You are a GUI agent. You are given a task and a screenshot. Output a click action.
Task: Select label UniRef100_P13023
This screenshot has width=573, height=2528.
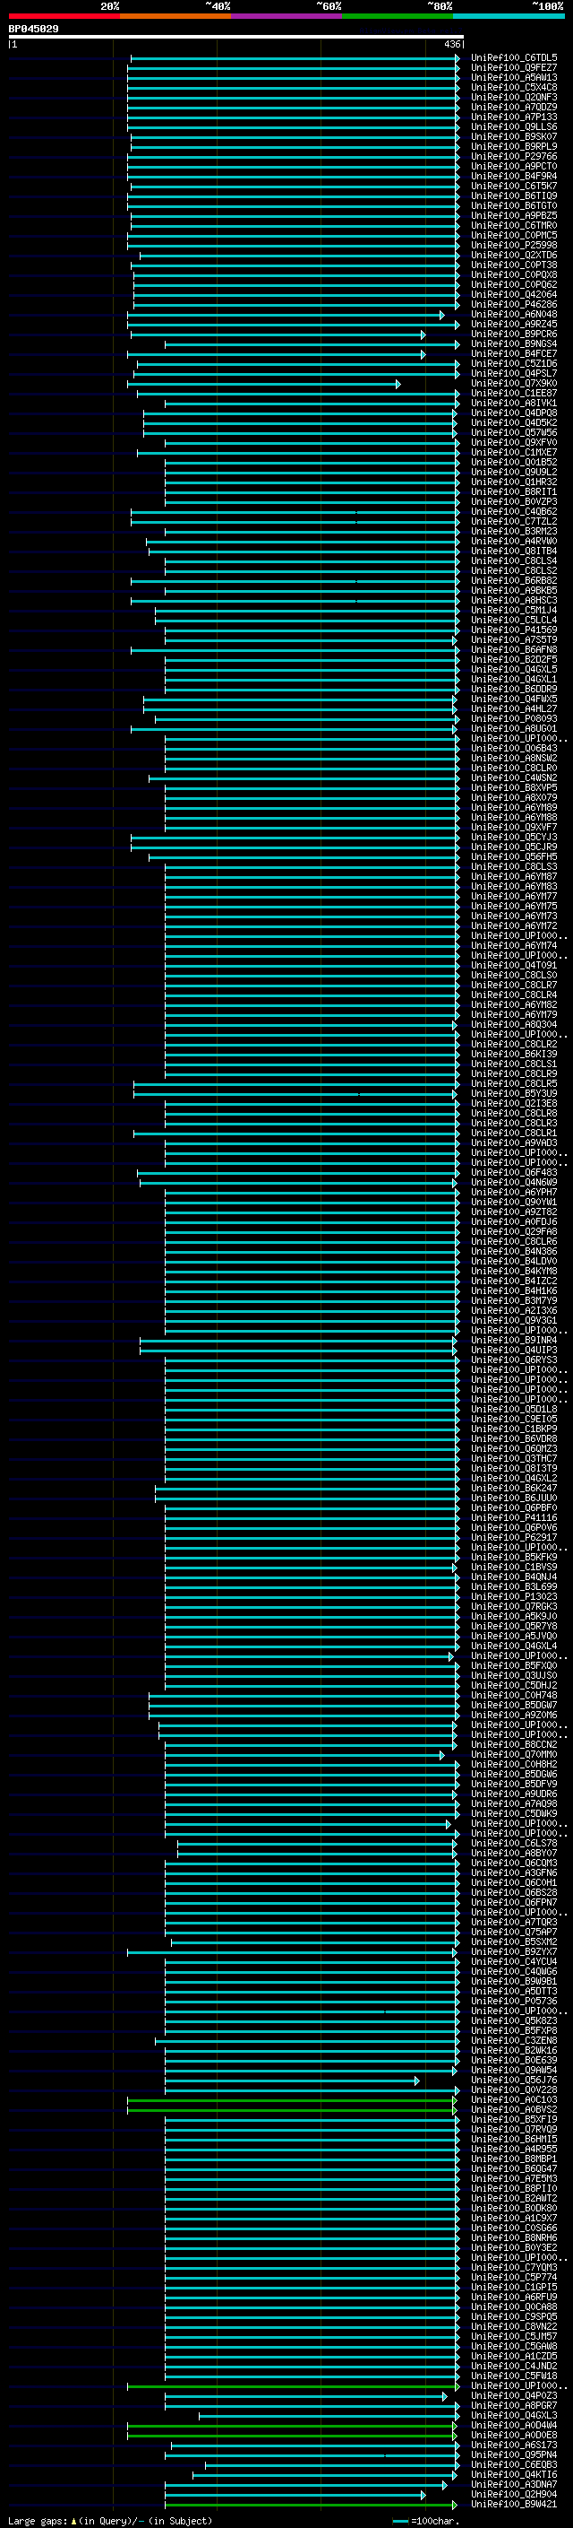[513, 1596]
